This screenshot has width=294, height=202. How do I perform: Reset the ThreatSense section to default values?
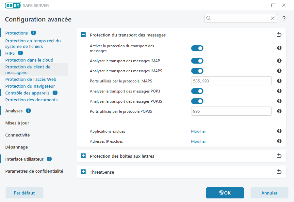[x=279, y=172]
